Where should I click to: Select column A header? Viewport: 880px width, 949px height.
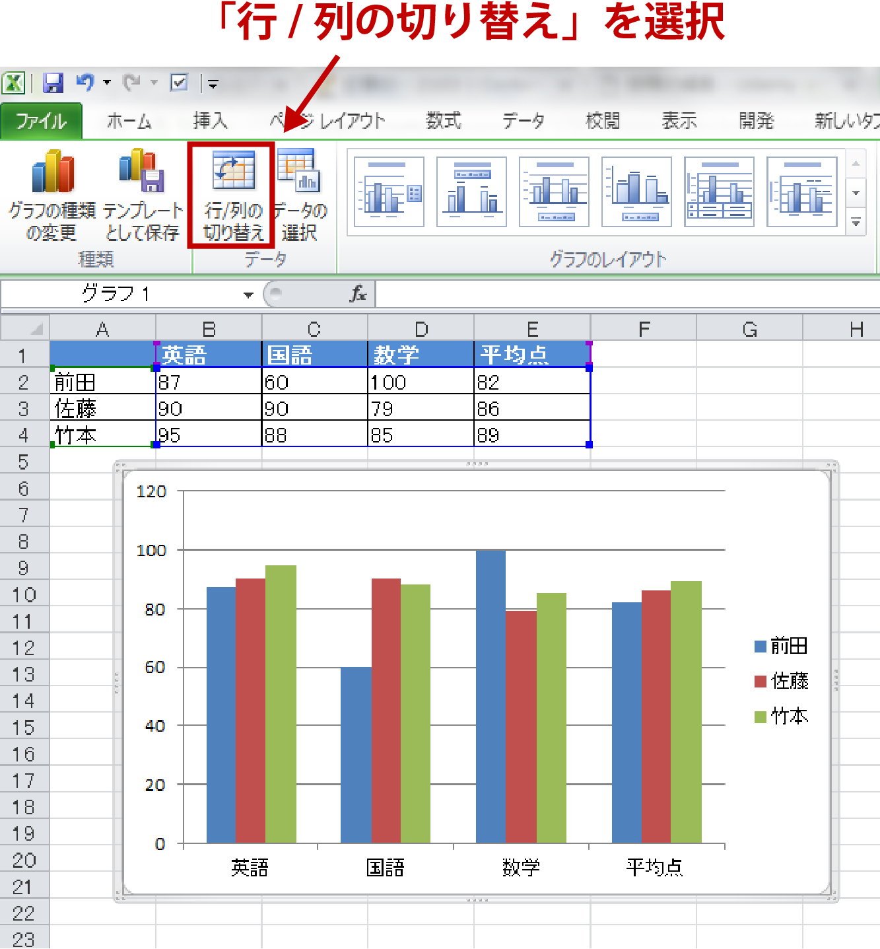(103, 328)
